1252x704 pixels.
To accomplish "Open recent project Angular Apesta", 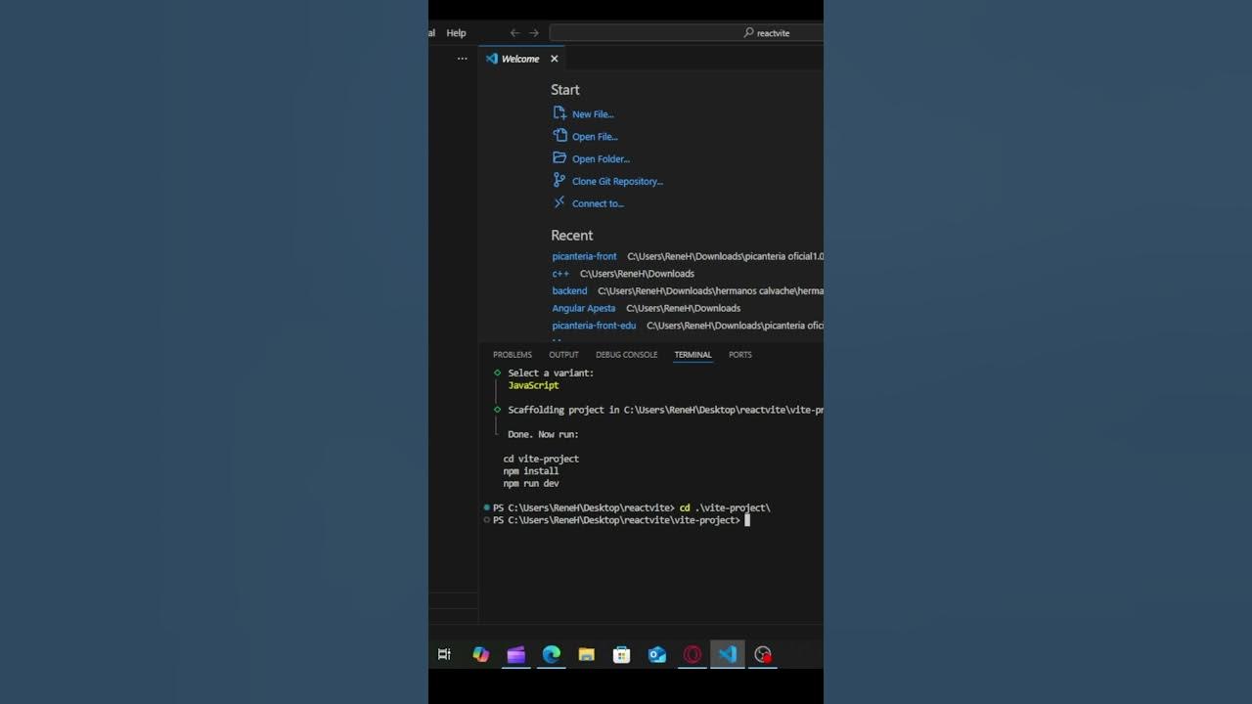I will 584,308.
